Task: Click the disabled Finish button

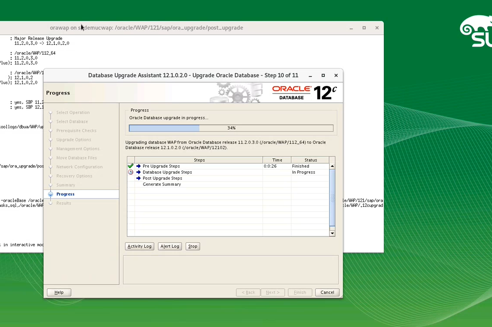Action: tap(300, 292)
